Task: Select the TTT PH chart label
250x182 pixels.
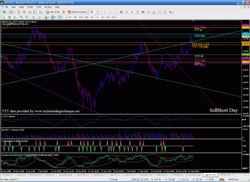Action: (x=200, y=36)
